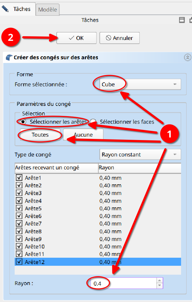Click the fillet icon in panel header
The image size is (192, 302).
(x=9, y=58)
